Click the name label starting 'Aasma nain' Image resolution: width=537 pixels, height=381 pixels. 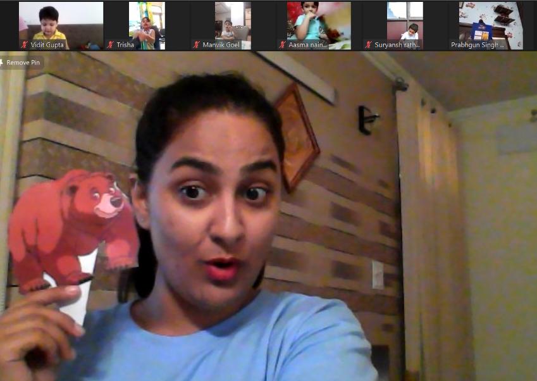pos(308,45)
